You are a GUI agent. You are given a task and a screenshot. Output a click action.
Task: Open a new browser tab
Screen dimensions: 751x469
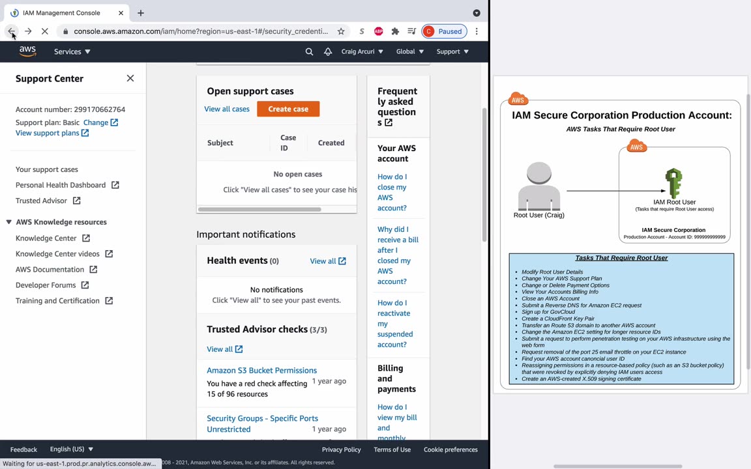pos(140,13)
